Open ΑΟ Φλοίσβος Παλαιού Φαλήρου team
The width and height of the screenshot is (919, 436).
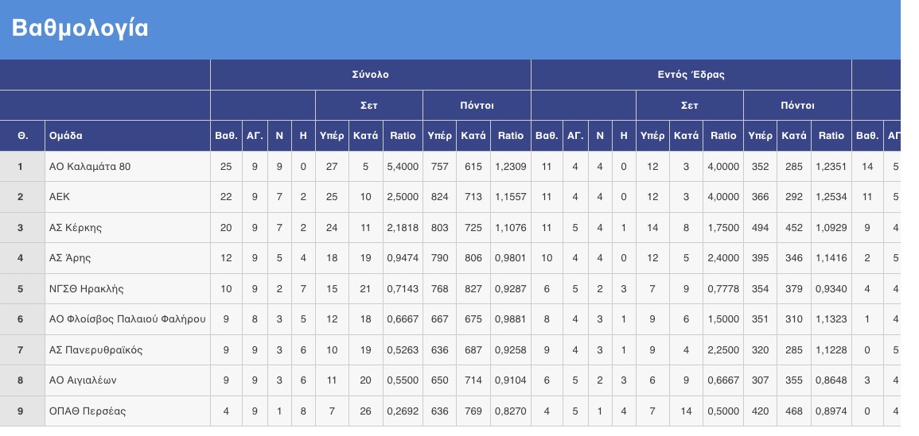127,319
